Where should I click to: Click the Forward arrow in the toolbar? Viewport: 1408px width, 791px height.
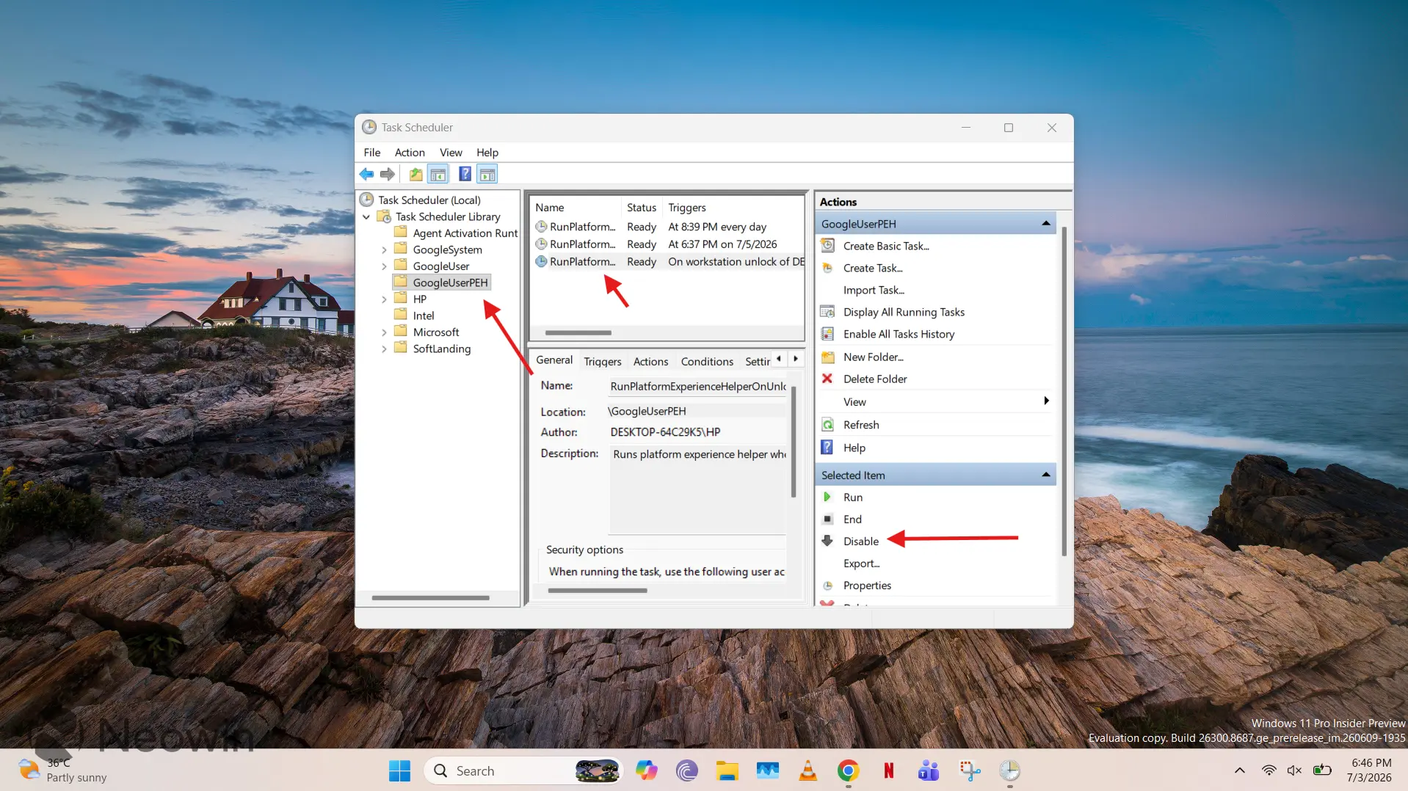[x=388, y=175]
